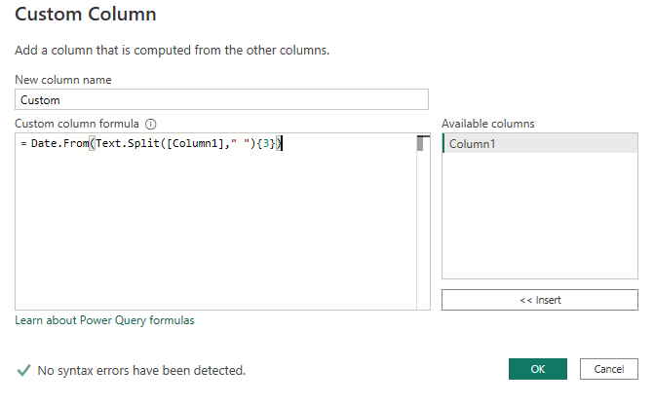654x405 pixels.
Task: Click the green syntax check mark icon
Action: [23, 370]
